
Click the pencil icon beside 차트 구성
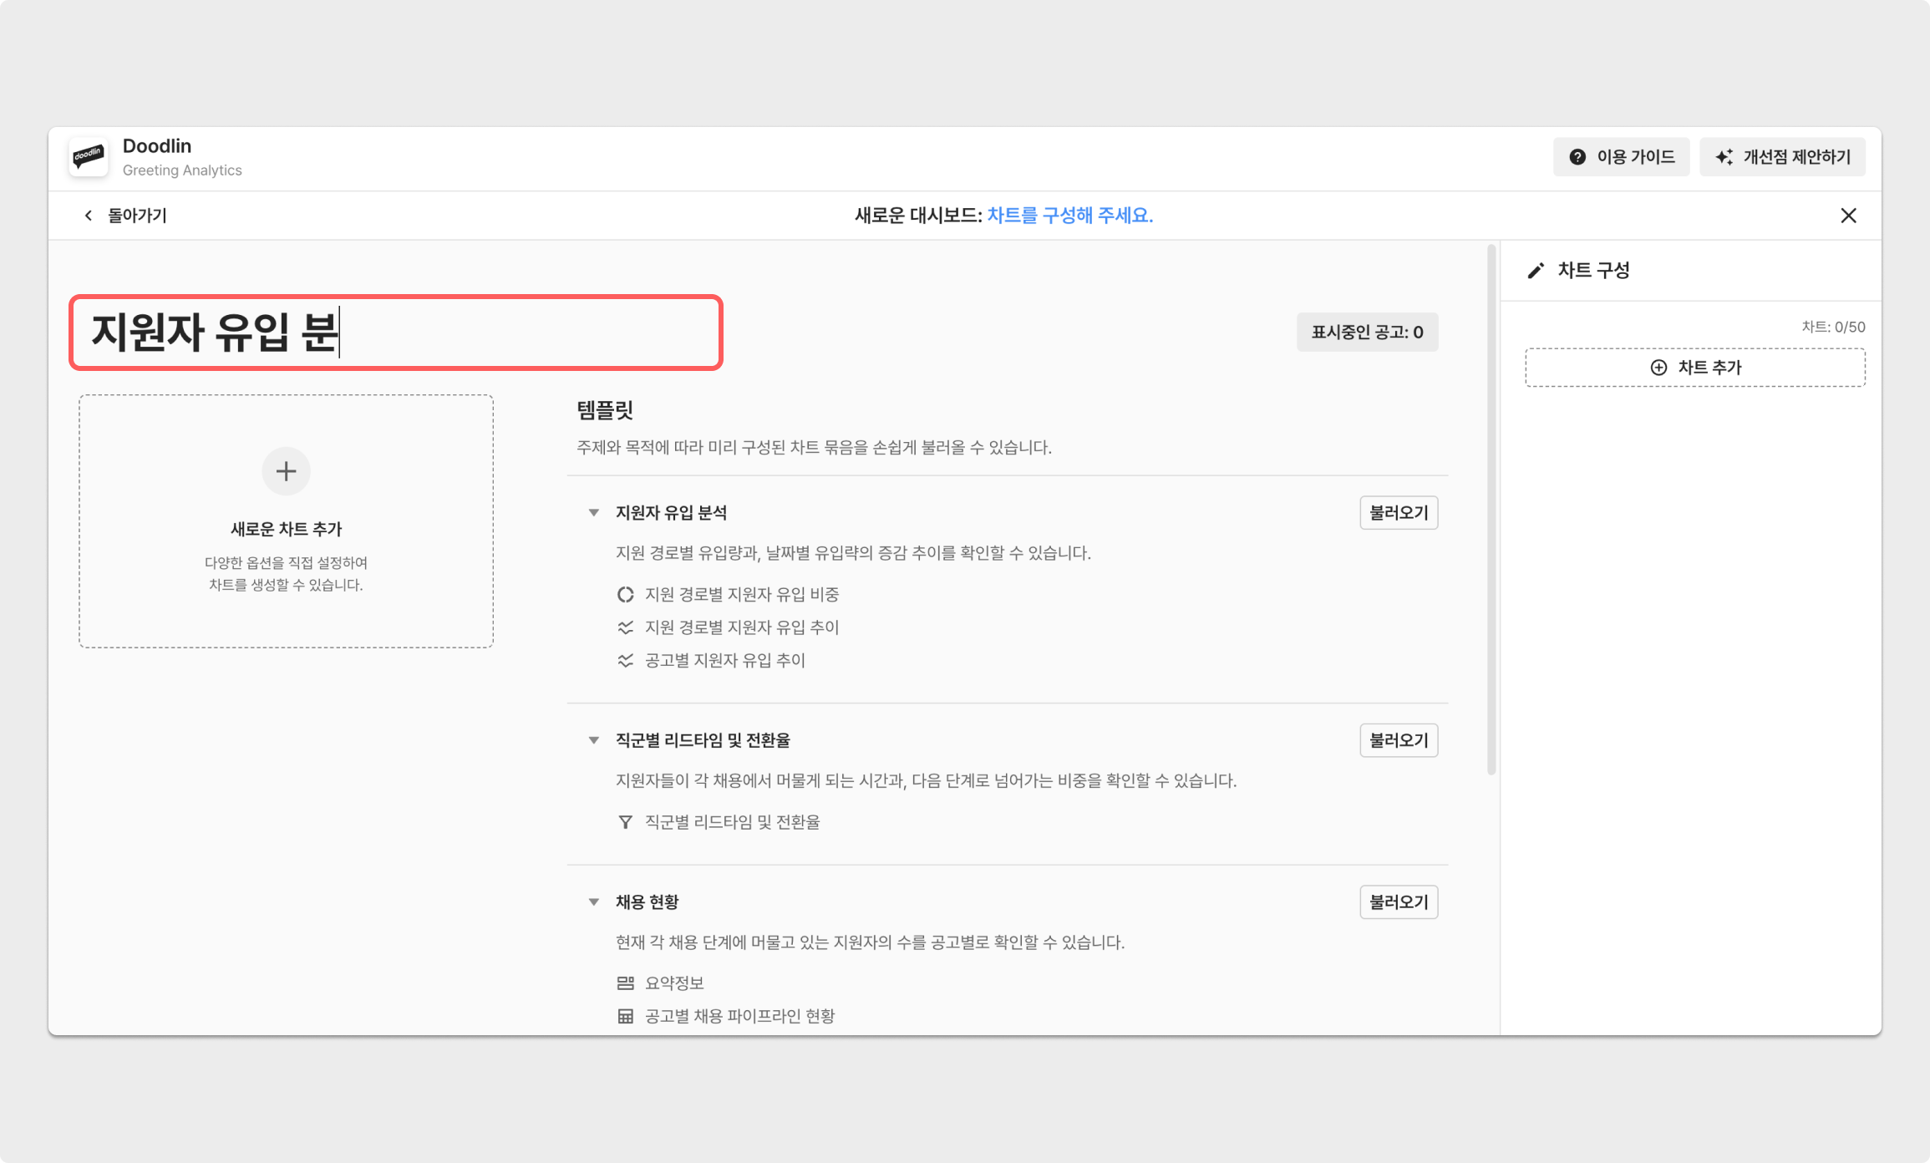[1536, 271]
